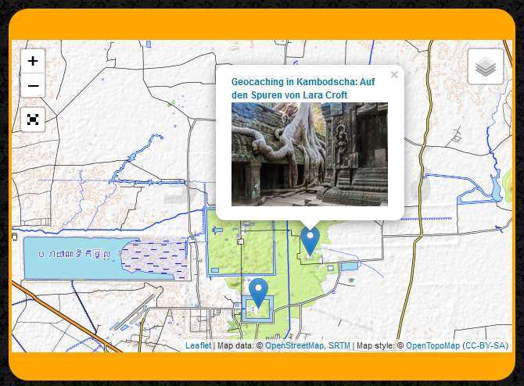524x386 pixels.
Task: Open the map layers control
Action: 486,66
